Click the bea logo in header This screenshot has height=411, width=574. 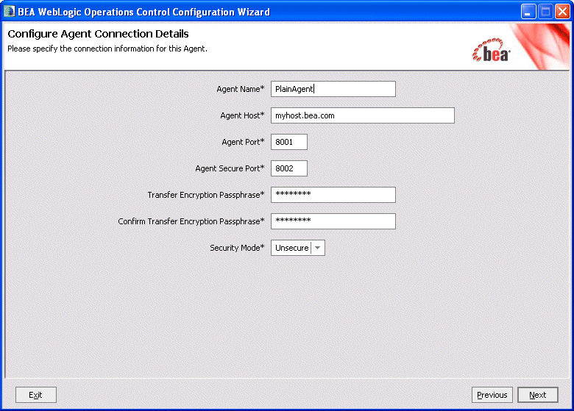click(492, 51)
